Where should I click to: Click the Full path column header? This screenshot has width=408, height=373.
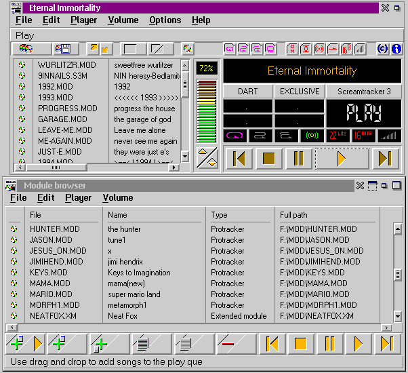(293, 215)
